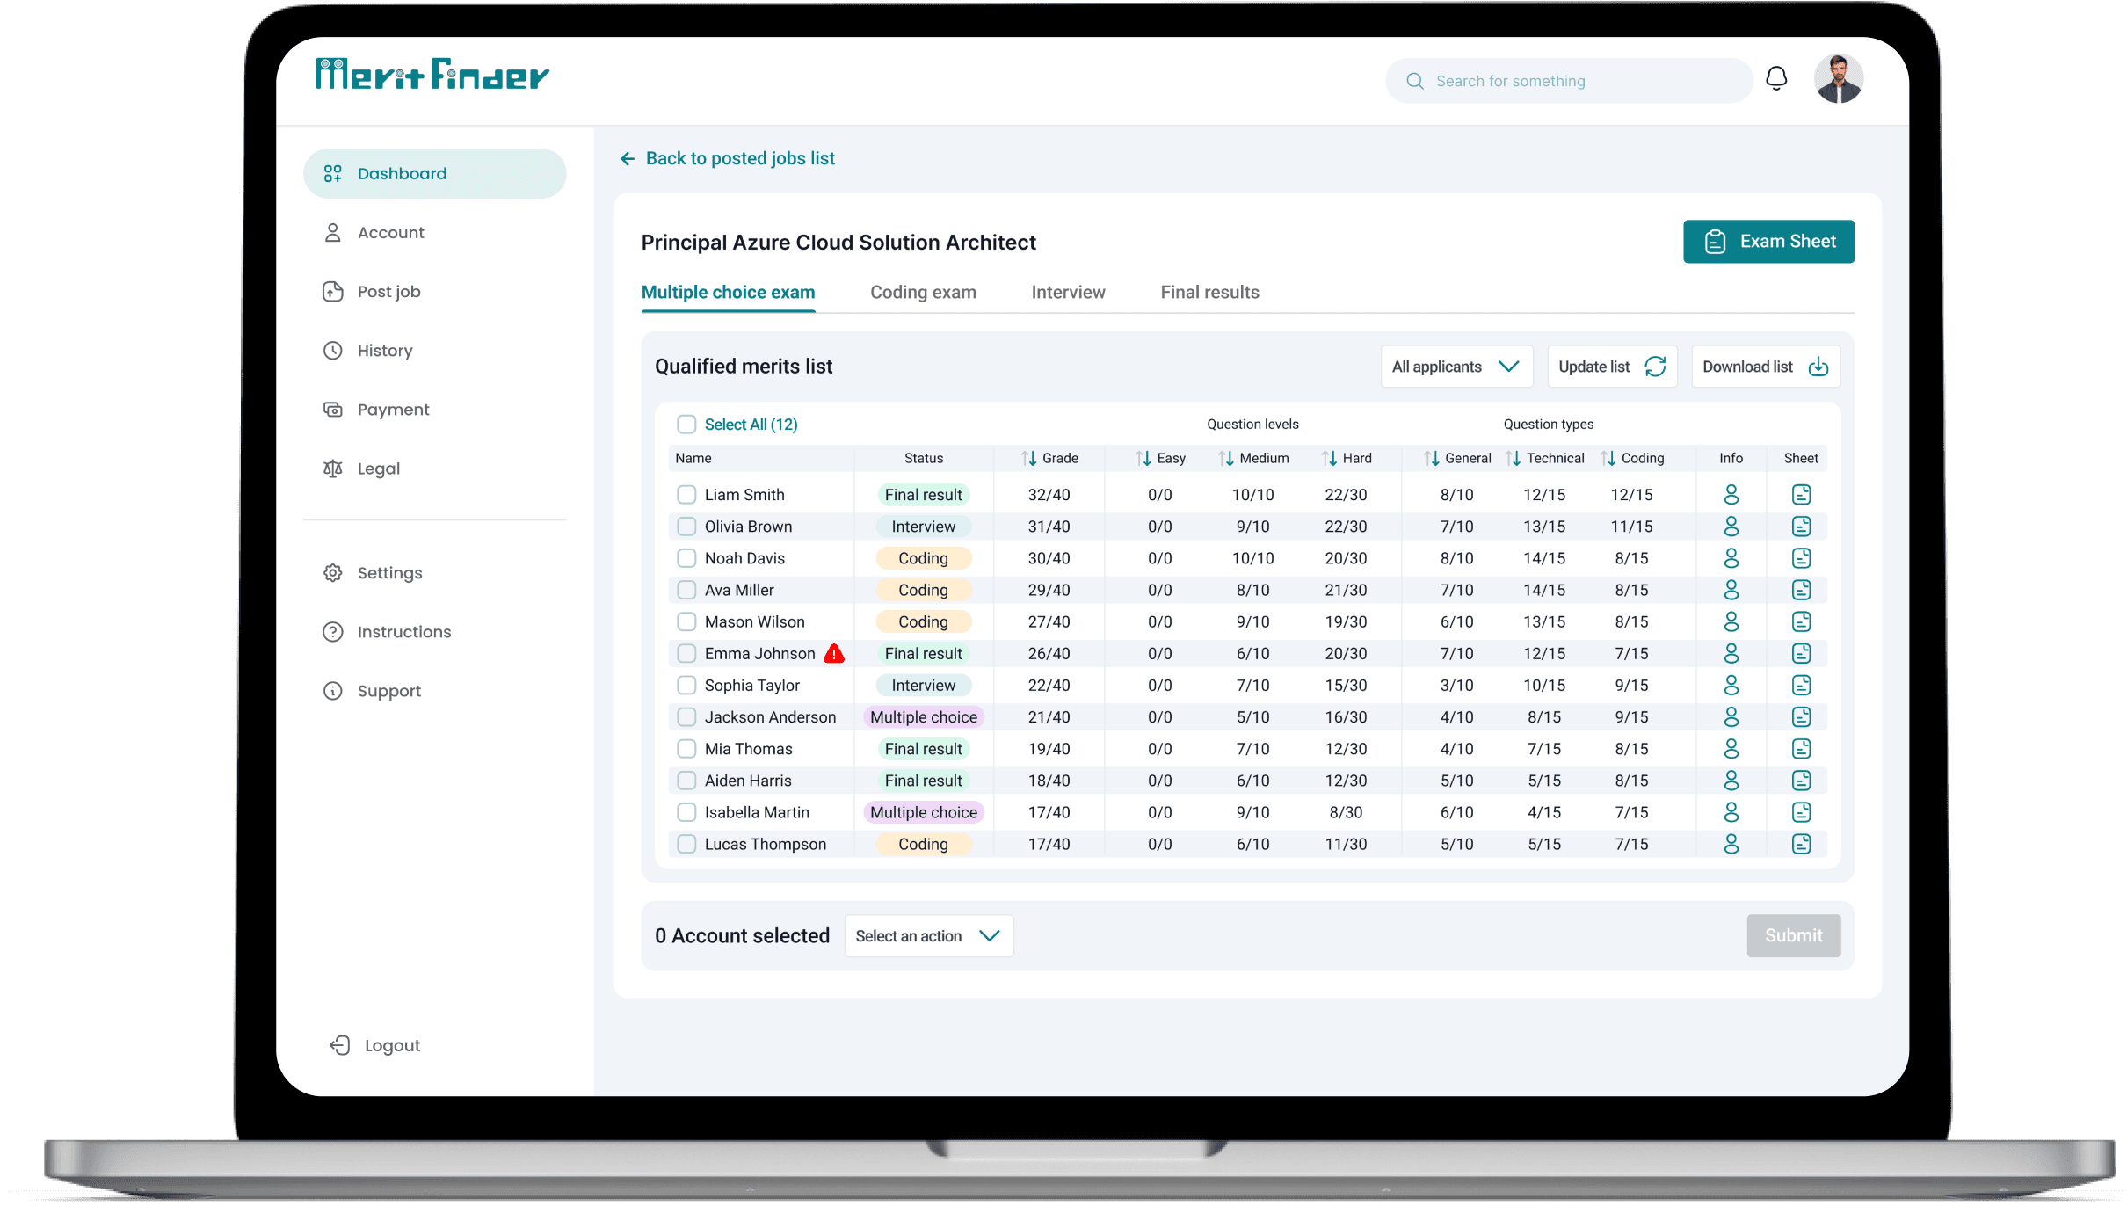Click Isabella Martin's Multiple choice status badge
2127x1206 pixels.
[x=923, y=812]
